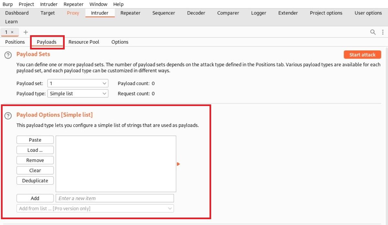Click the orange arrow beside the payload list
The height and width of the screenshot is (225, 388).
178,164
